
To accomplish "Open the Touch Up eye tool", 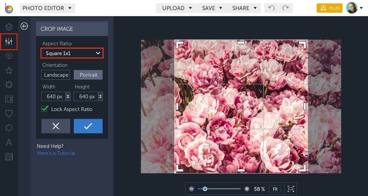I will [x=9, y=56].
